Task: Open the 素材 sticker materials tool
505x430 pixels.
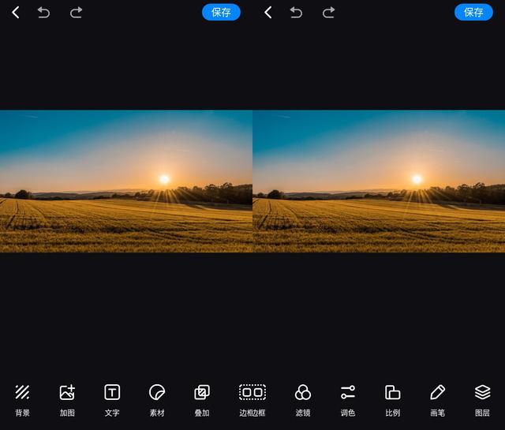Action: 157,398
